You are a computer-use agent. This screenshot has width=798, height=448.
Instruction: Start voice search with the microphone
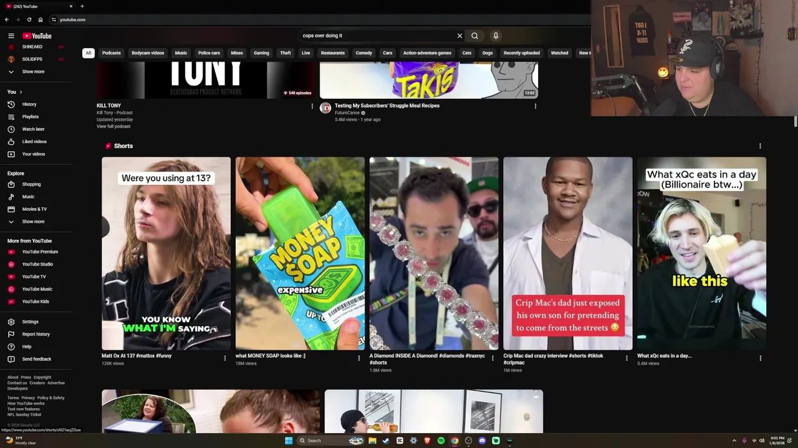pyautogui.click(x=496, y=36)
